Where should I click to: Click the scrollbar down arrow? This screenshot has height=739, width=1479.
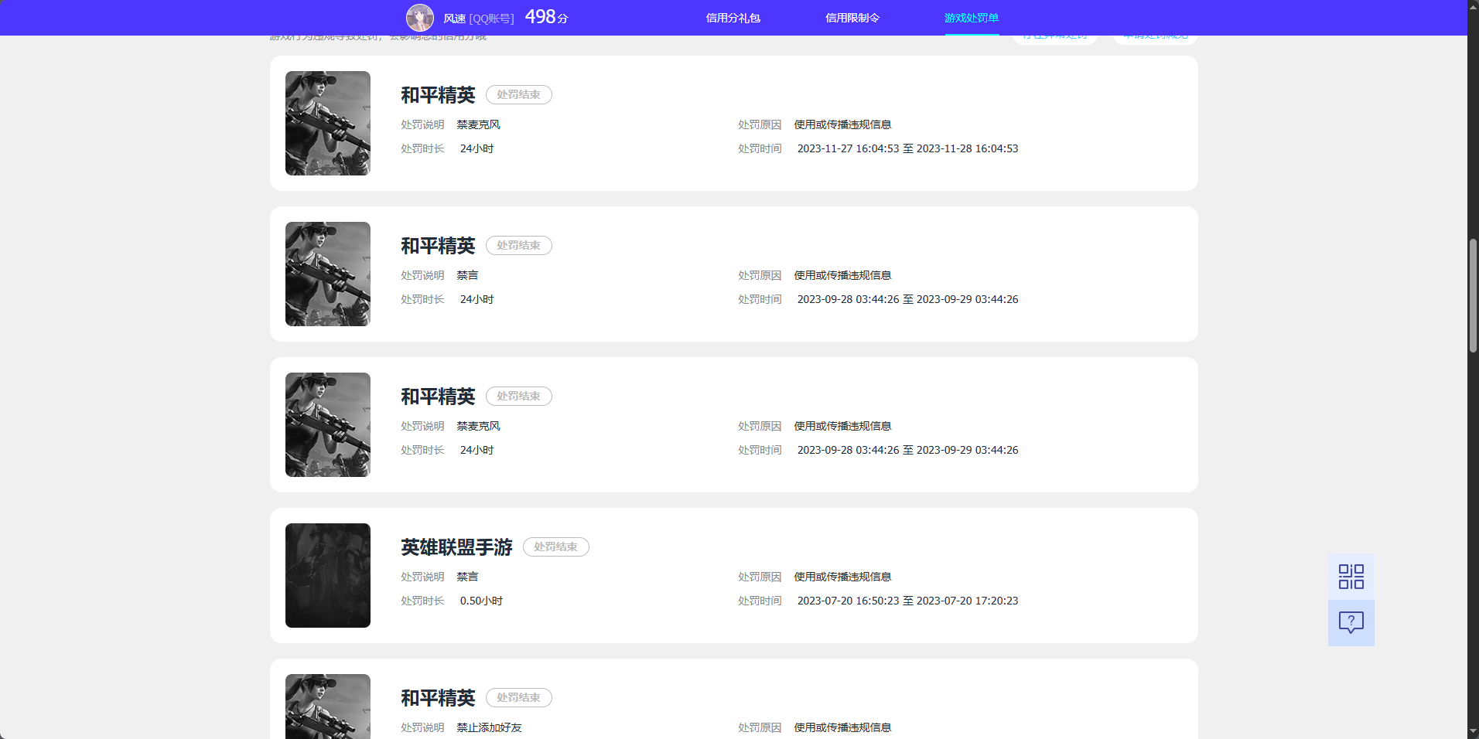coord(1473,731)
